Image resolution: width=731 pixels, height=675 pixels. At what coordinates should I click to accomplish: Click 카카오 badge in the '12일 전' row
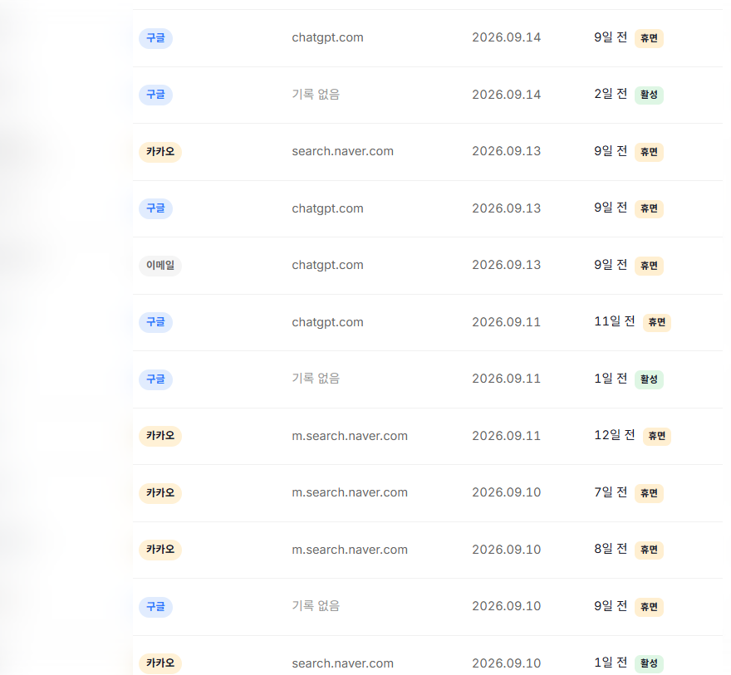click(x=159, y=436)
